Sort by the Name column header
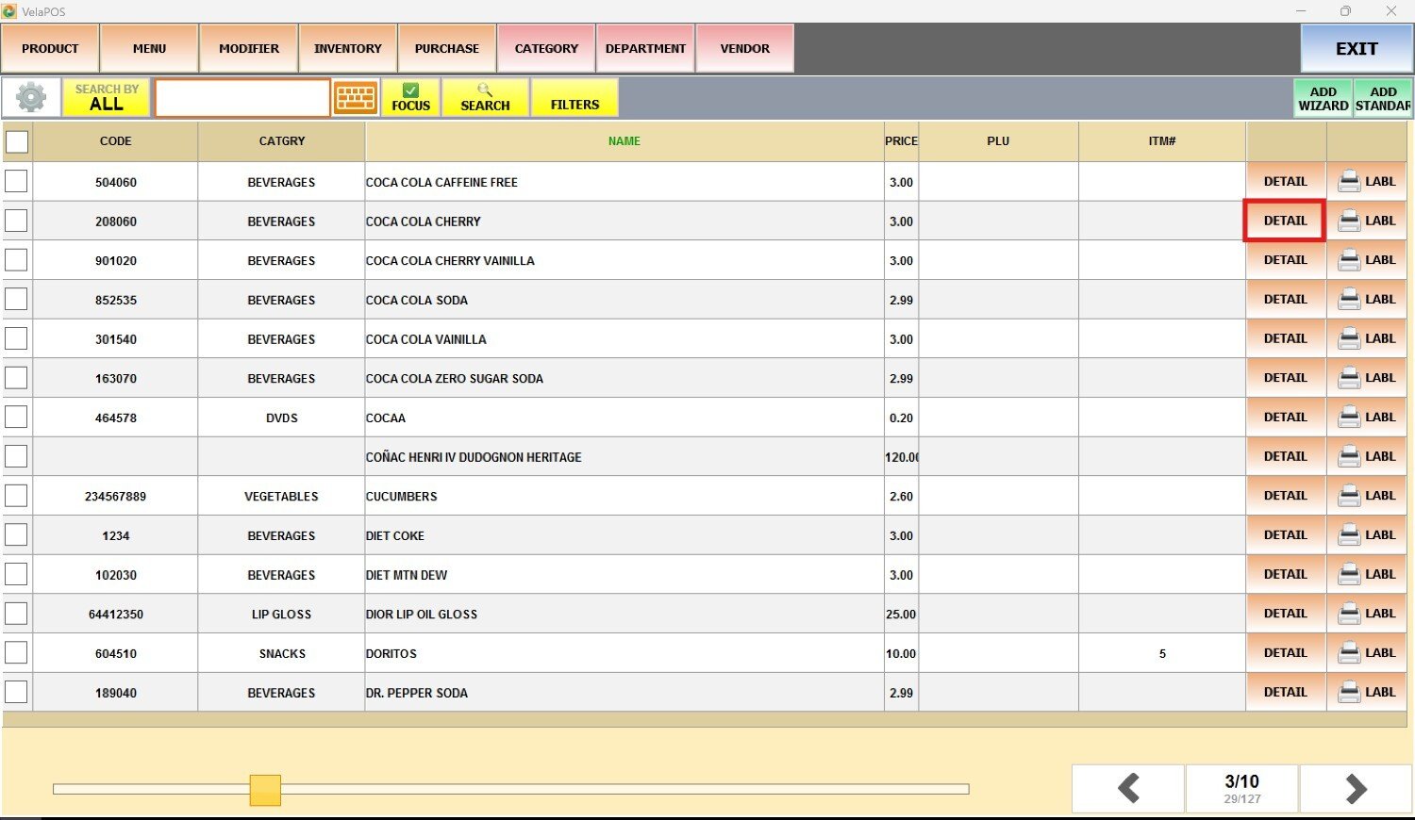Image resolution: width=1415 pixels, height=820 pixels. [624, 141]
